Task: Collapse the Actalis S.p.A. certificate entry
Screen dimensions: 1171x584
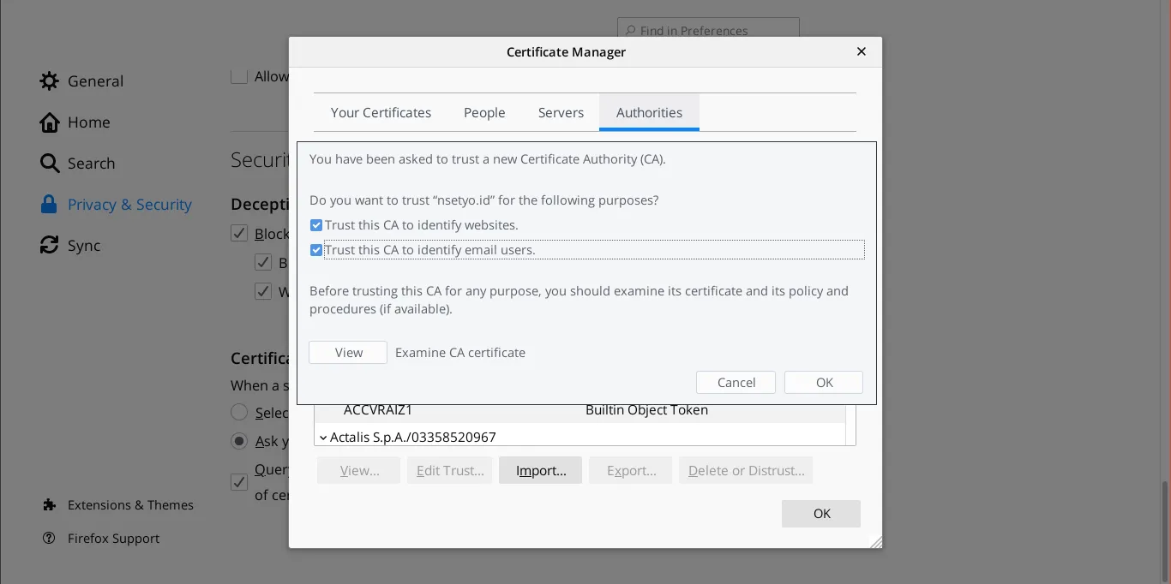Action: (x=323, y=437)
